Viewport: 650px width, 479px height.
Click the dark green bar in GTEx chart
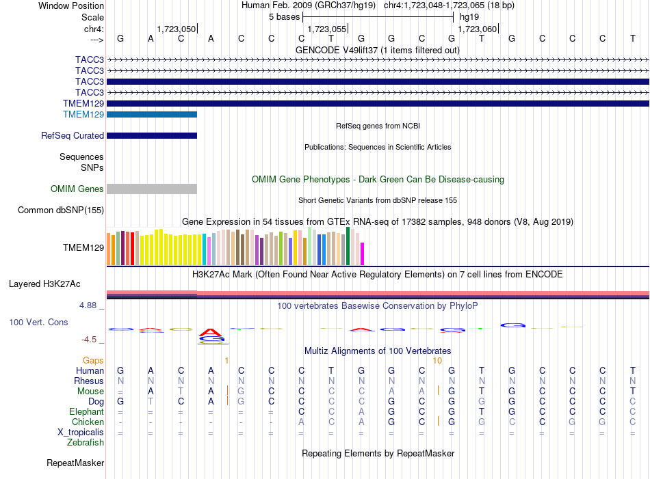click(x=348, y=246)
